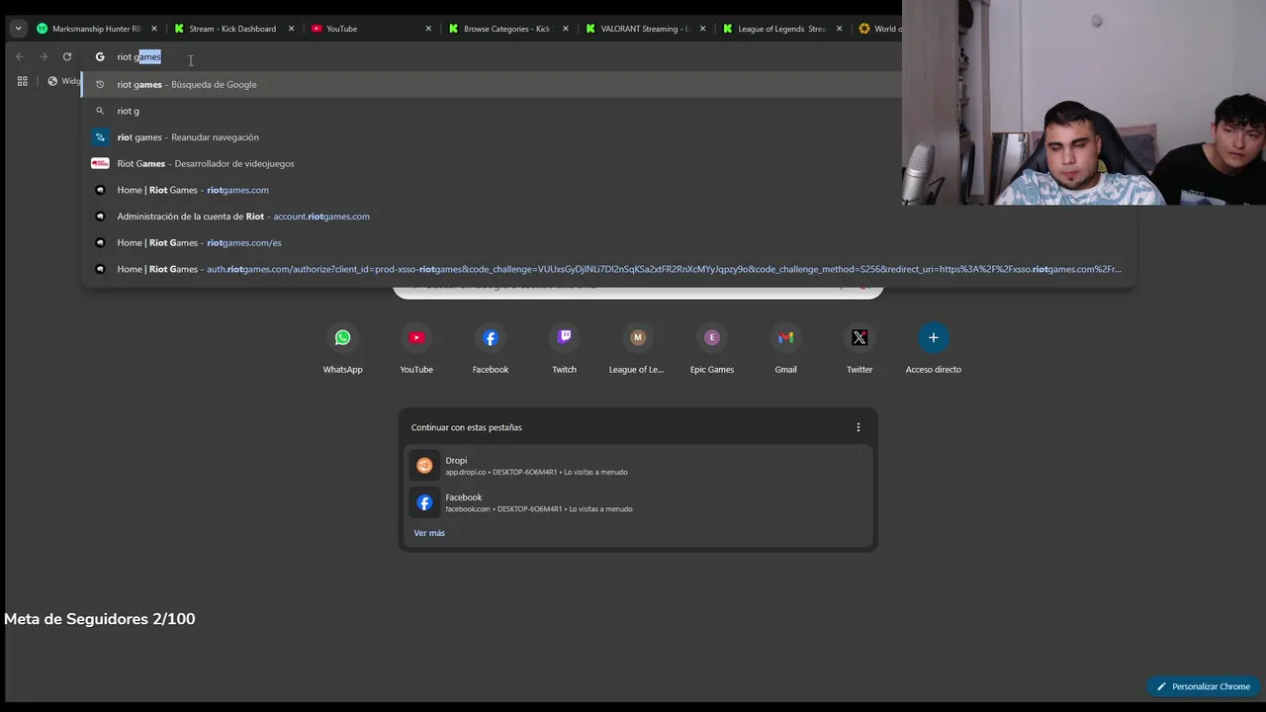This screenshot has height=712, width=1266.
Task: Switch to Stream - Kick Dashboard tab
Action: (233, 29)
